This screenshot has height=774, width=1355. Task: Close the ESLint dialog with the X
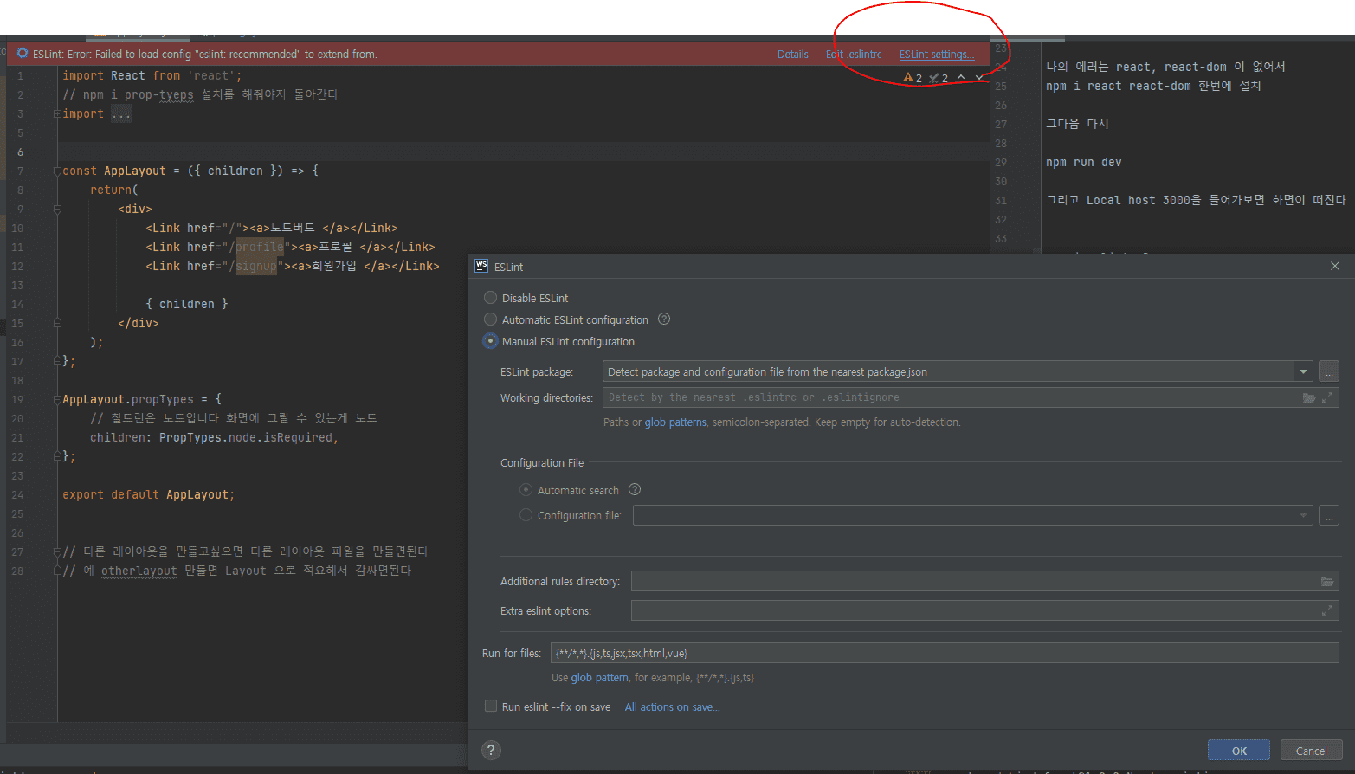point(1335,266)
